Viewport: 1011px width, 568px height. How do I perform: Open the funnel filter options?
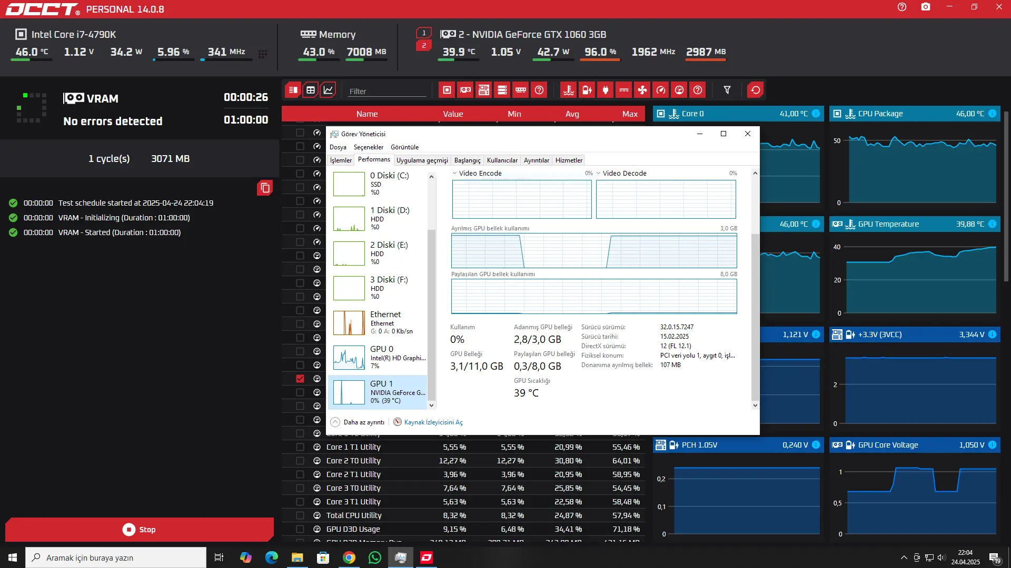[x=727, y=90]
